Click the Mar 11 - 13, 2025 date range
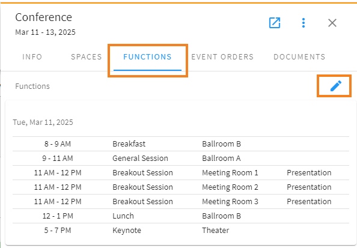 (45, 32)
